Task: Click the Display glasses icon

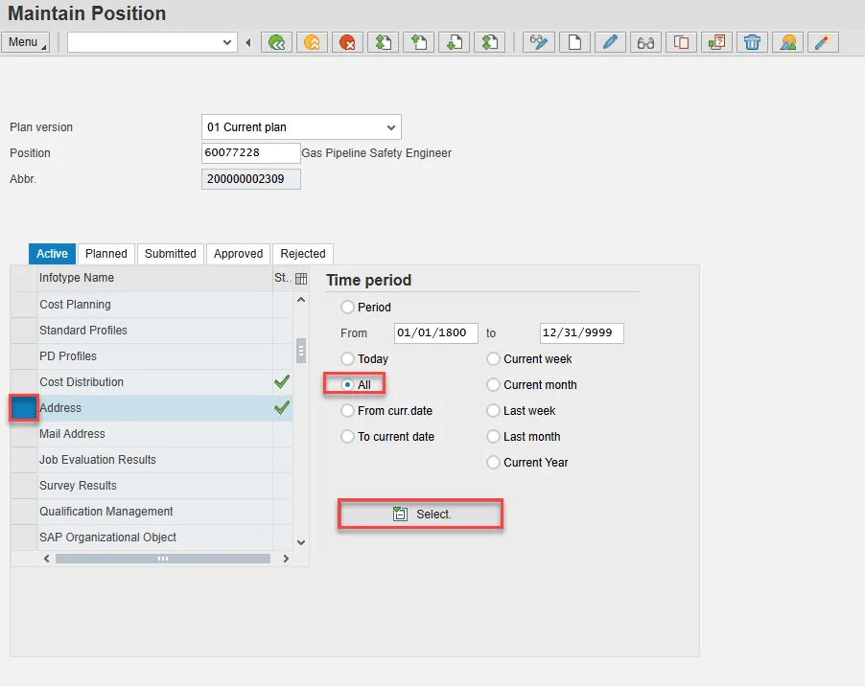Action: 645,42
